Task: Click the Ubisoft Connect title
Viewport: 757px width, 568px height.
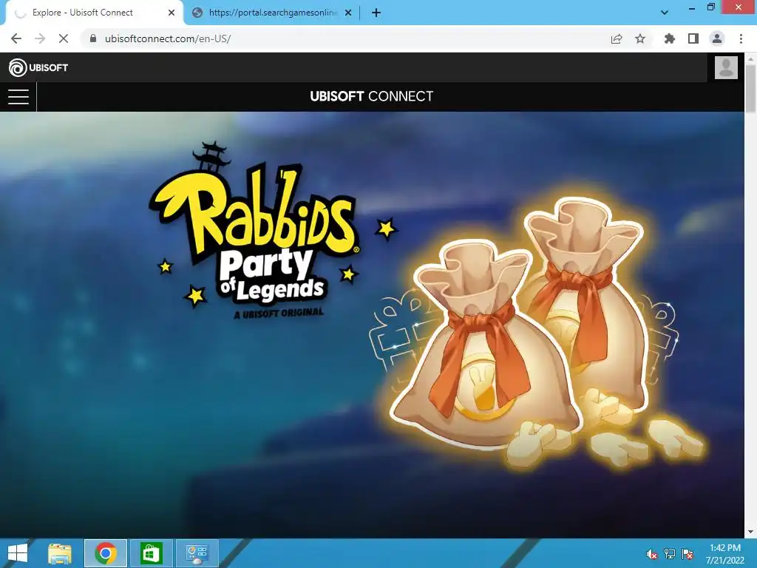Action: click(372, 96)
